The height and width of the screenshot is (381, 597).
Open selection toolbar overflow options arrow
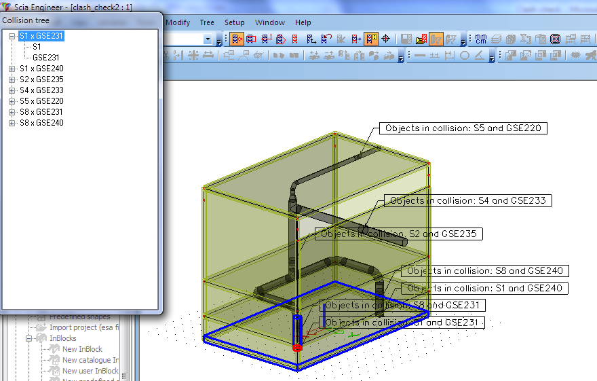pos(219,42)
